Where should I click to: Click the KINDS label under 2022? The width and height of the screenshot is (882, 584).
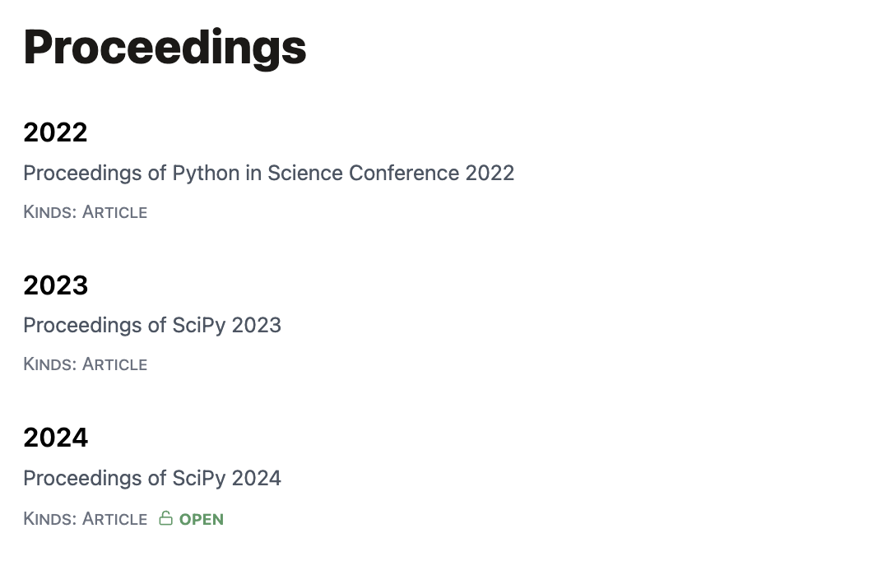49,212
